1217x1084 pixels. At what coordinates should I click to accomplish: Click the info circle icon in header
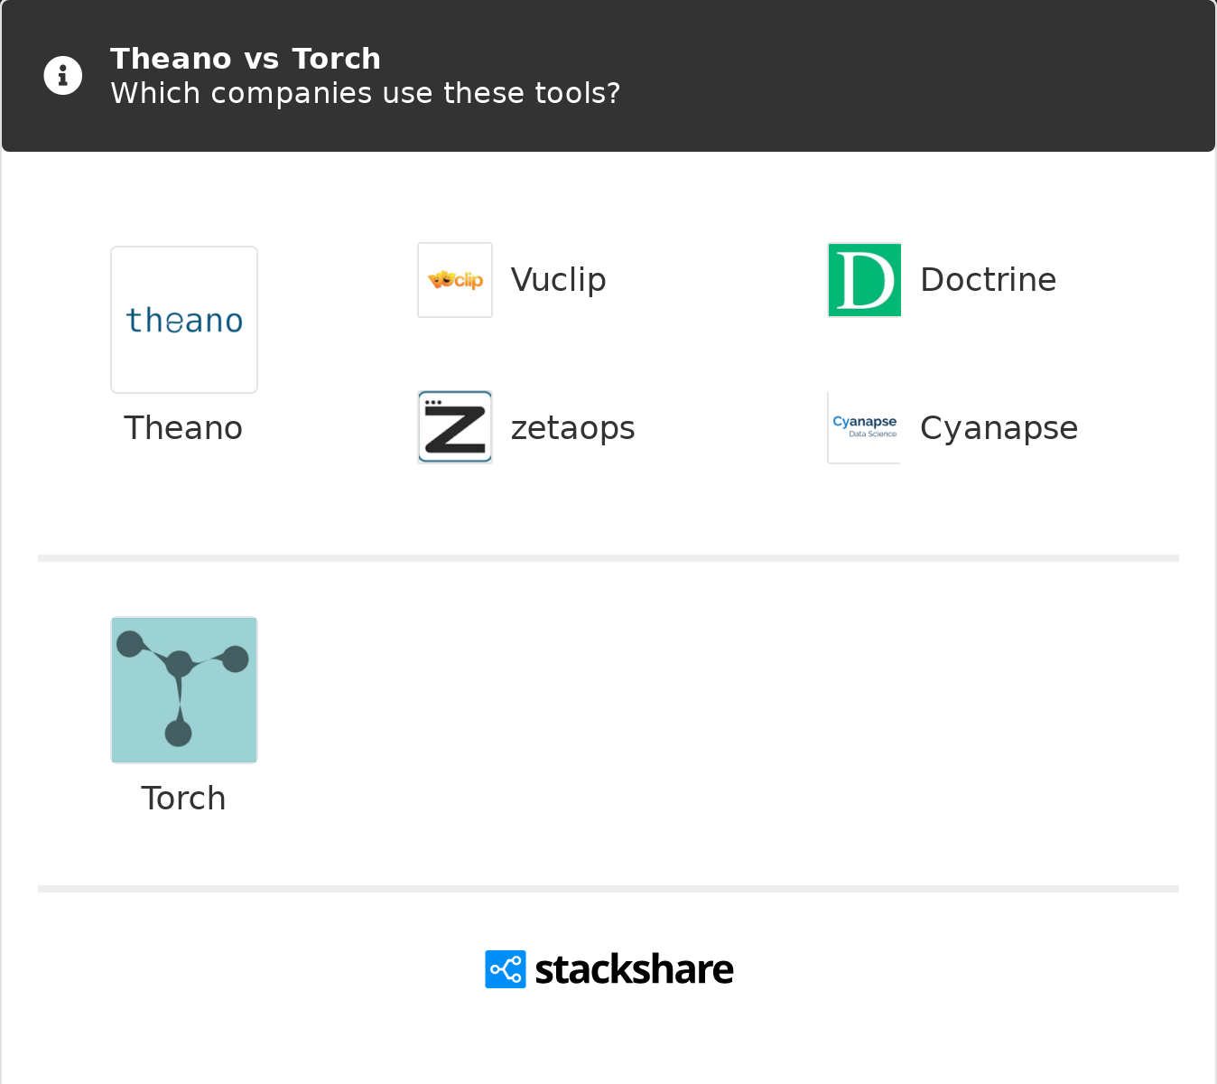coord(63,75)
